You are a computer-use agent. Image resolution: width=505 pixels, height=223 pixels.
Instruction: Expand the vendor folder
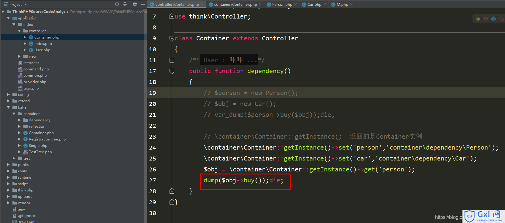pyautogui.click(x=9, y=203)
